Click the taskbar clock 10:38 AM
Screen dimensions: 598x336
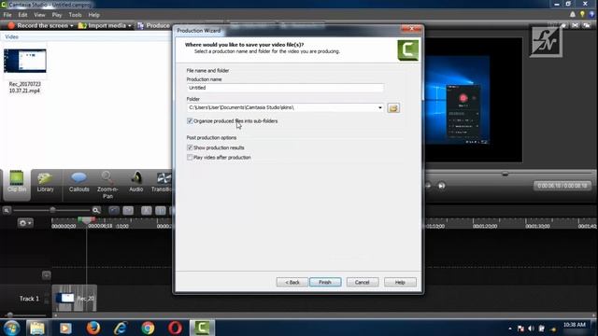(x=574, y=325)
